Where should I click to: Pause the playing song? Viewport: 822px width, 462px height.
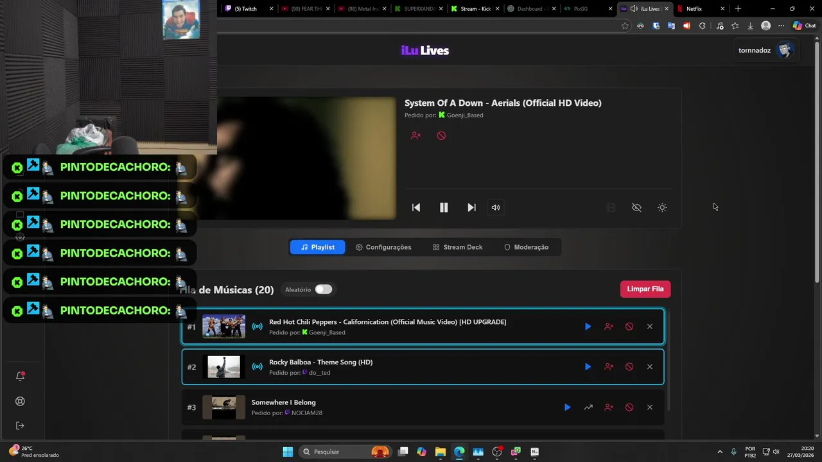444,207
